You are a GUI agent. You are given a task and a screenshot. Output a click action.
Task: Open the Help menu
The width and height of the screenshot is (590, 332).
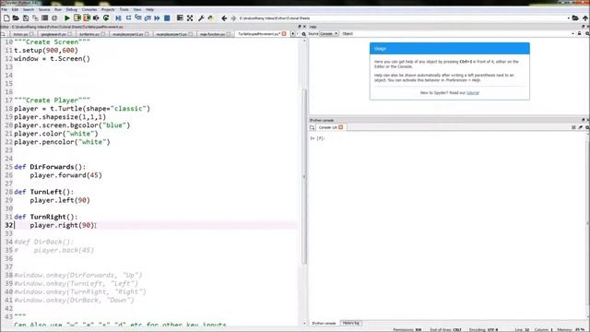149,9
